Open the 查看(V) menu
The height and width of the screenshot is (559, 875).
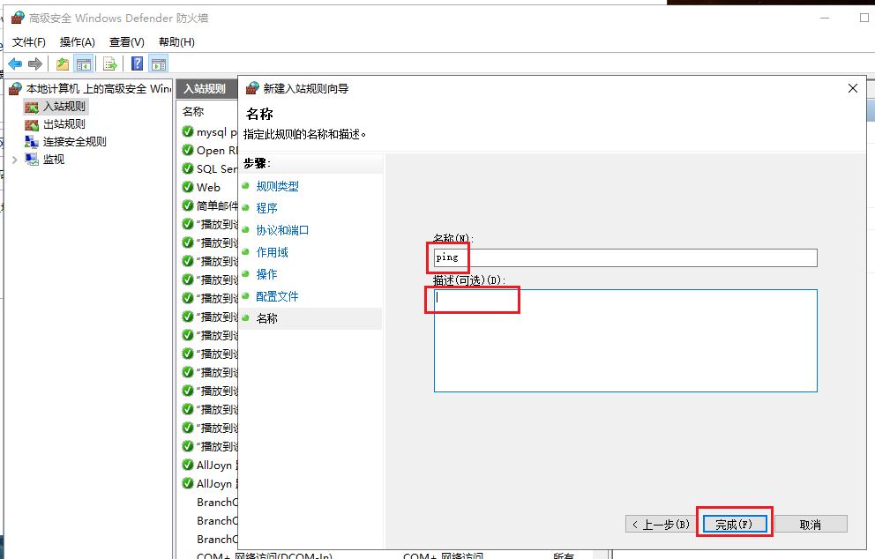tap(125, 41)
